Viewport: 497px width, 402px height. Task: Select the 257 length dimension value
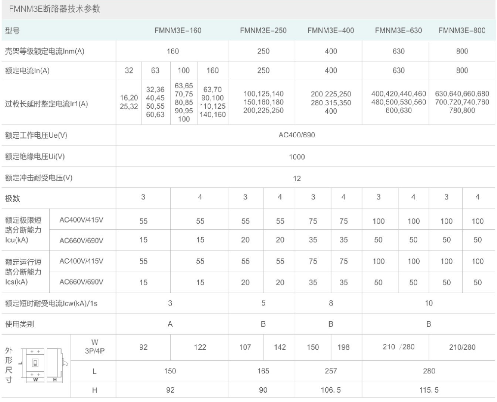point(331,371)
